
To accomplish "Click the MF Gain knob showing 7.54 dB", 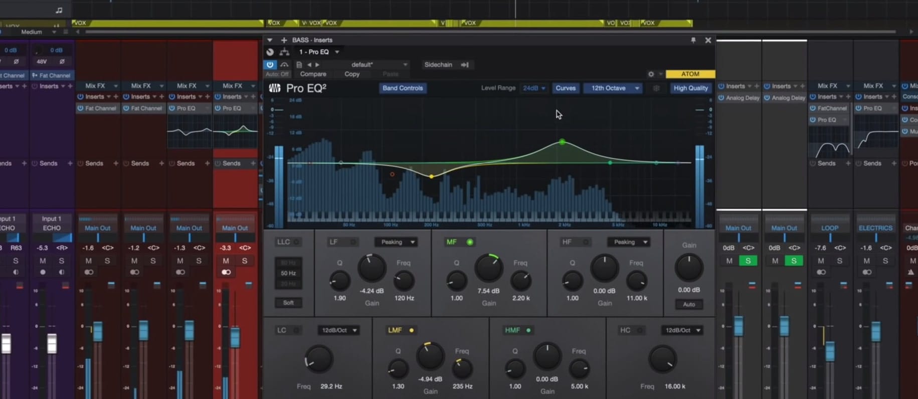I will pyautogui.click(x=488, y=268).
